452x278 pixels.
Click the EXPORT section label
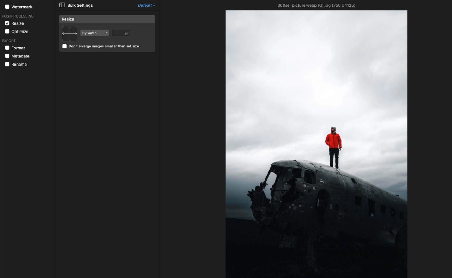point(9,41)
